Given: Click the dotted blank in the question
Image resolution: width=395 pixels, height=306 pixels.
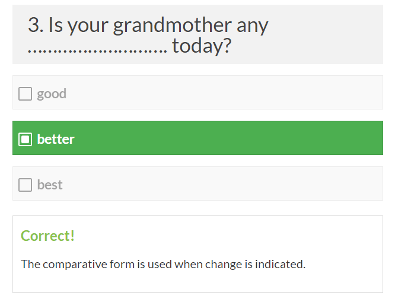Looking at the screenshot, I should point(97,47).
